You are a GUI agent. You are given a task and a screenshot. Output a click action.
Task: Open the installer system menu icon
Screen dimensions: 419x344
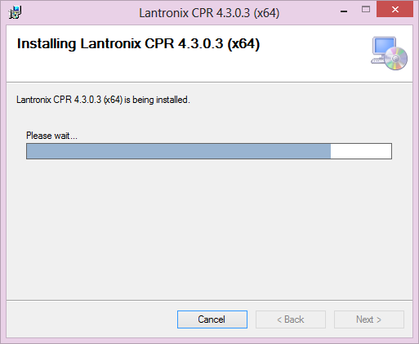tap(15, 12)
